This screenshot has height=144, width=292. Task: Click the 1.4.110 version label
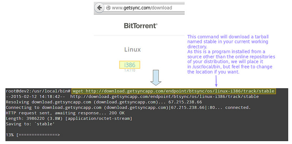130,70
